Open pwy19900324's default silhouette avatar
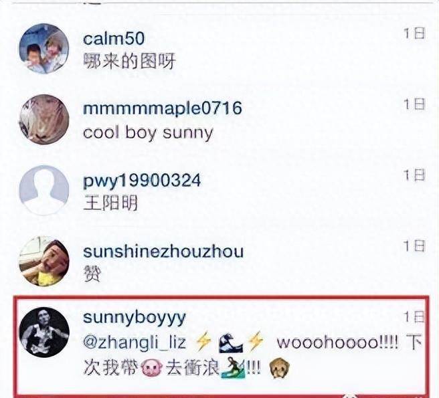The height and width of the screenshot is (398, 439). (x=44, y=191)
